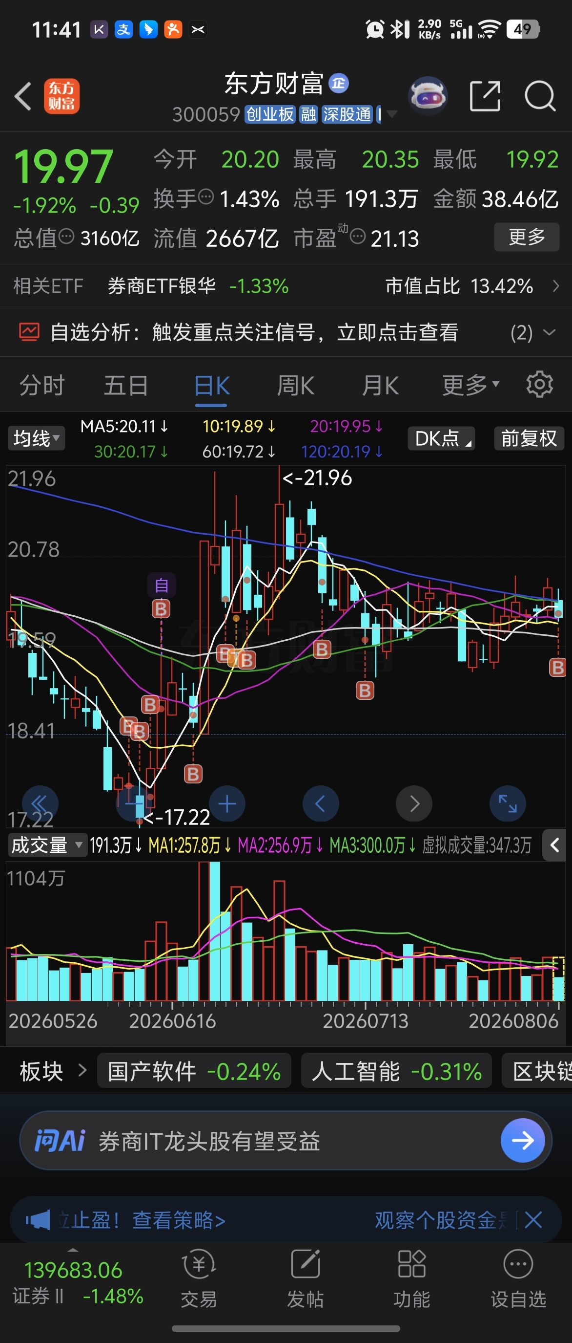
Task: Open the 东方财富 app logo
Action: click(61, 96)
